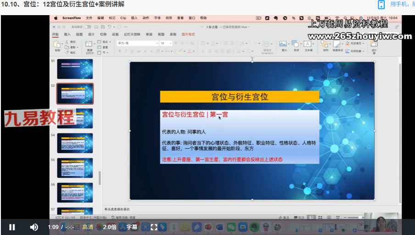Click the paste clipboard icon in ribbon

coord(57,45)
